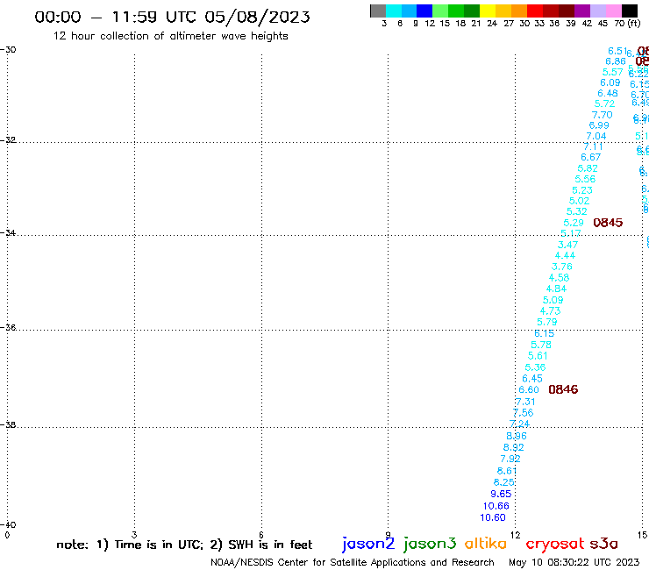Click the 5.29 value beside 0845
The image size is (649, 570).
coord(574,223)
